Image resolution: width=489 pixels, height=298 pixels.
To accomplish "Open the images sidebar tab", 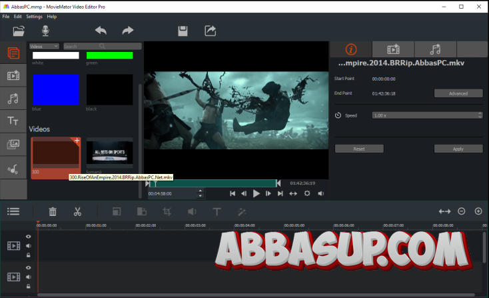I will tap(13, 144).
